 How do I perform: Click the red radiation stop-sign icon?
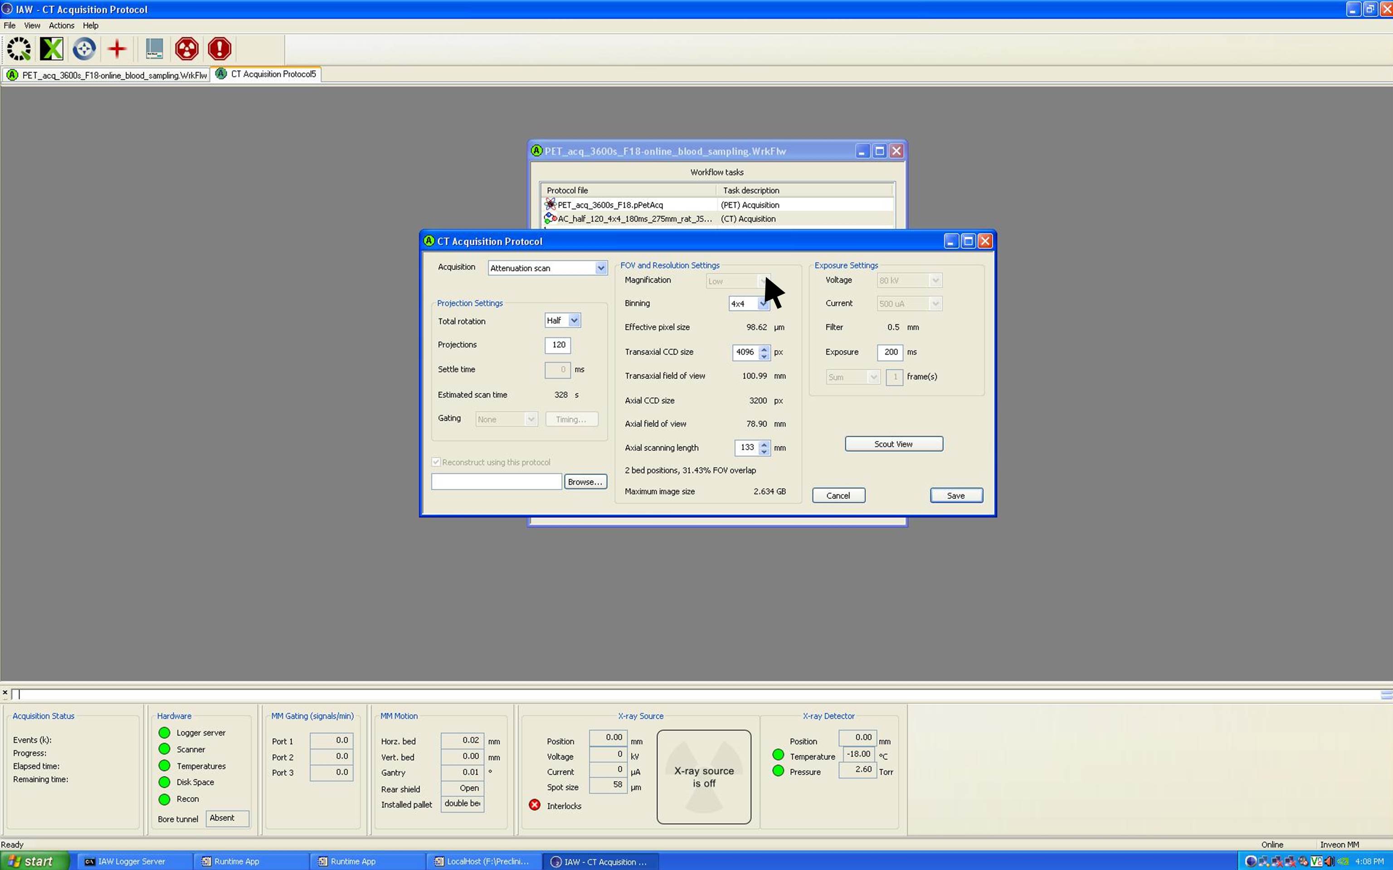(186, 49)
